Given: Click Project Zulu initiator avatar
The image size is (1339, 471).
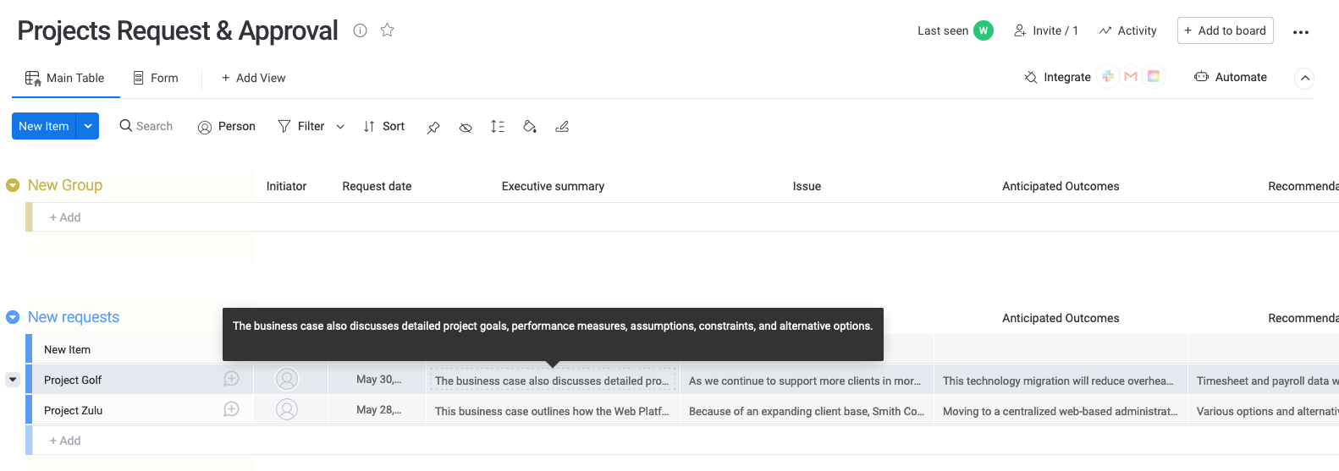Looking at the screenshot, I should pyautogui.click(x=287, y=410).
